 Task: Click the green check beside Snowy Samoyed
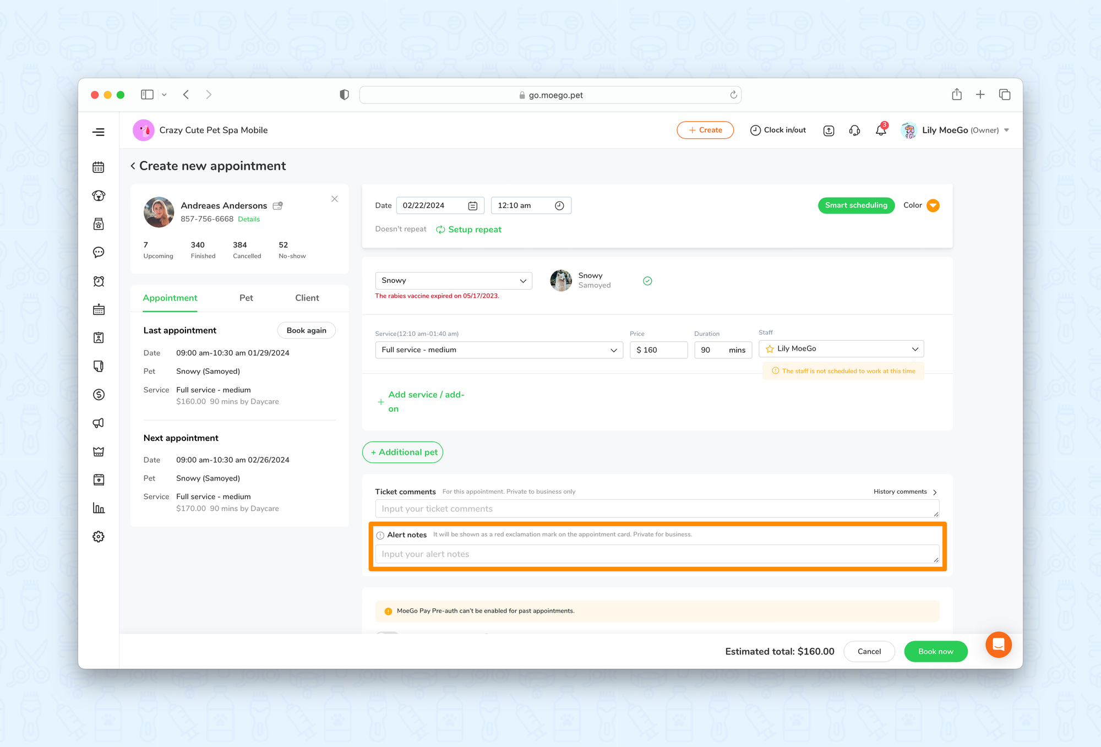click(647, 281)
